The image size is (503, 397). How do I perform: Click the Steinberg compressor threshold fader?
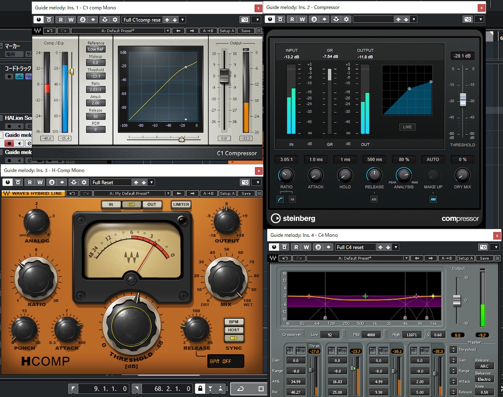tap(463, 100)
